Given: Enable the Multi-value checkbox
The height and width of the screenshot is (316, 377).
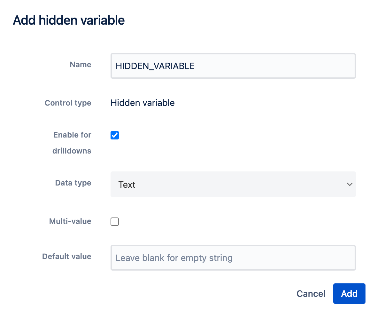Looking at the screenshot, I should (x=115, y=222).
